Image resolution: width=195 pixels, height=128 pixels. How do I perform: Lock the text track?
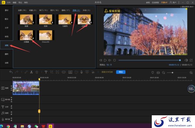[11, 106]
